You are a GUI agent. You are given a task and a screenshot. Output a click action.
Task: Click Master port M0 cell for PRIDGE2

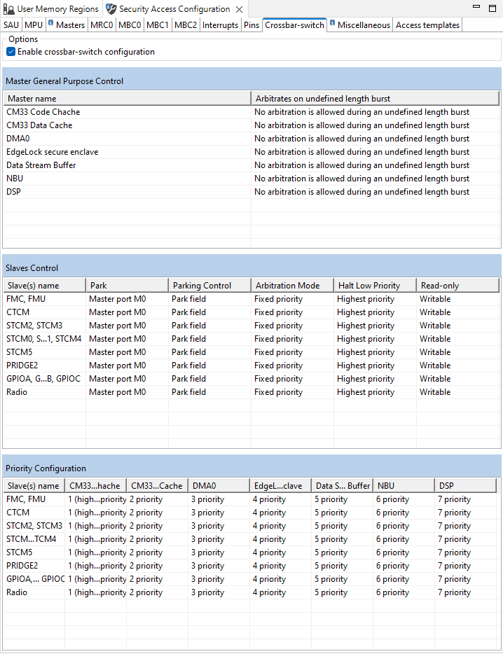click(x=127, y=366)
